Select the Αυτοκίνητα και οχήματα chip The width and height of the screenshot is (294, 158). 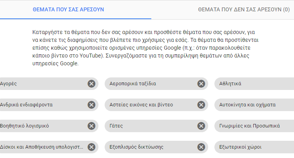click(254, 105)
